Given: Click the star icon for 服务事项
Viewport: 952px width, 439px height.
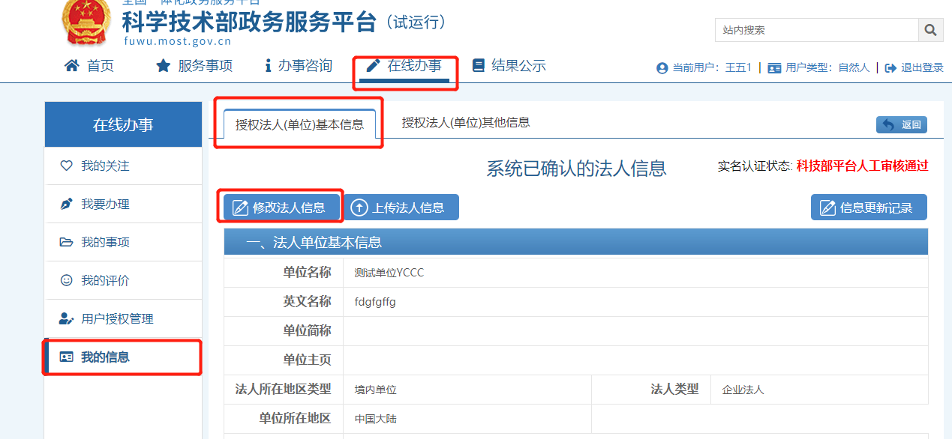Looking at the screenshot, I should 163,66.
